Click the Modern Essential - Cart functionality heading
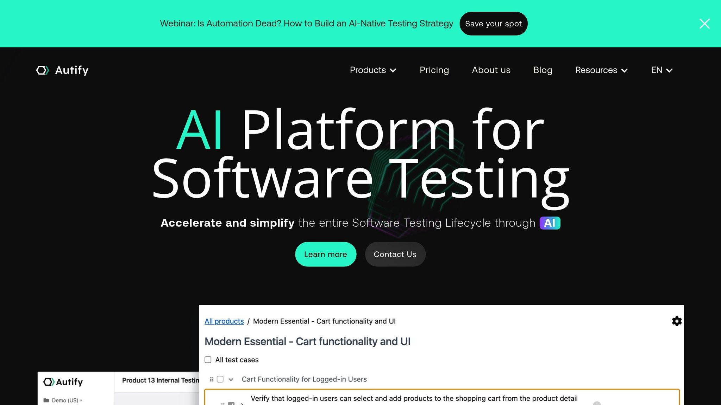 click(307, 341)
